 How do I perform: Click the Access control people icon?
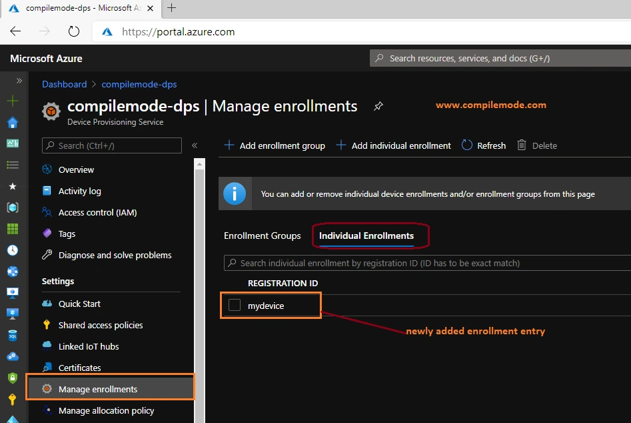(x=47, y=212)
